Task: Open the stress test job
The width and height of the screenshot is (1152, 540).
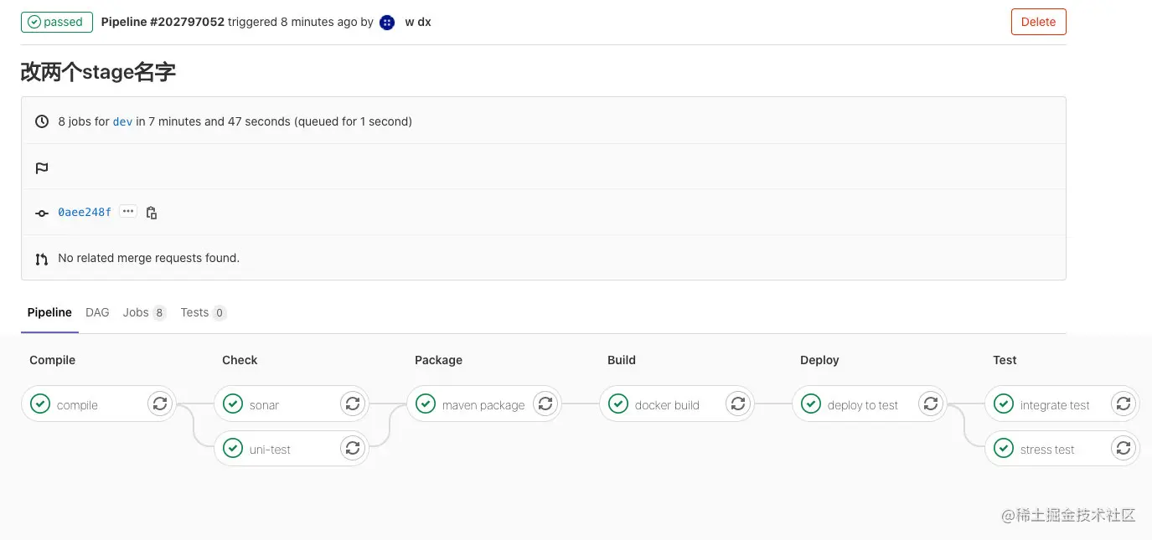Action: point(1047,450)
